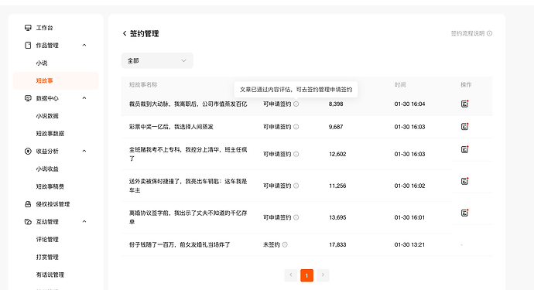Click the 工作台 monitor icon in sidebar
This screenshot has width=534, height=290.
[28, 28]
